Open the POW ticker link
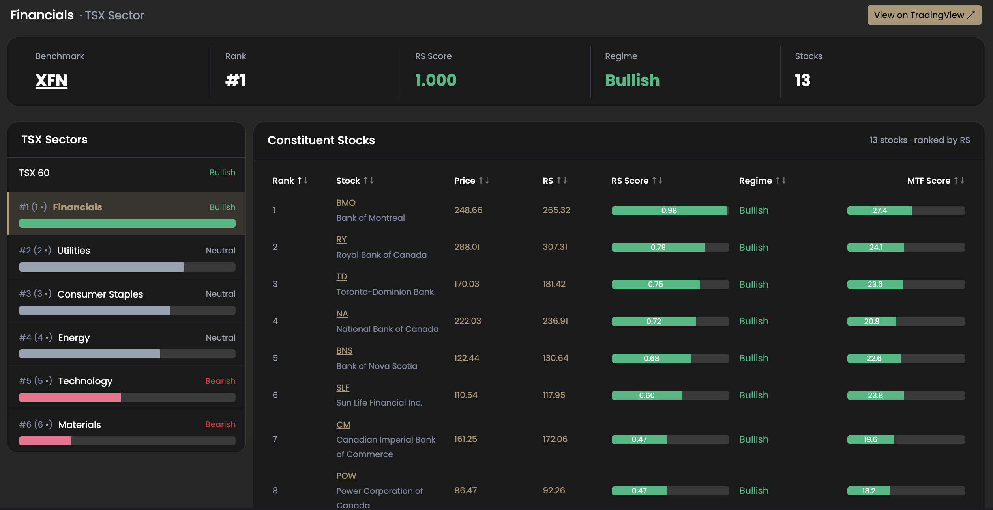The width and height of the screenshot is (993, 510). 346,476
